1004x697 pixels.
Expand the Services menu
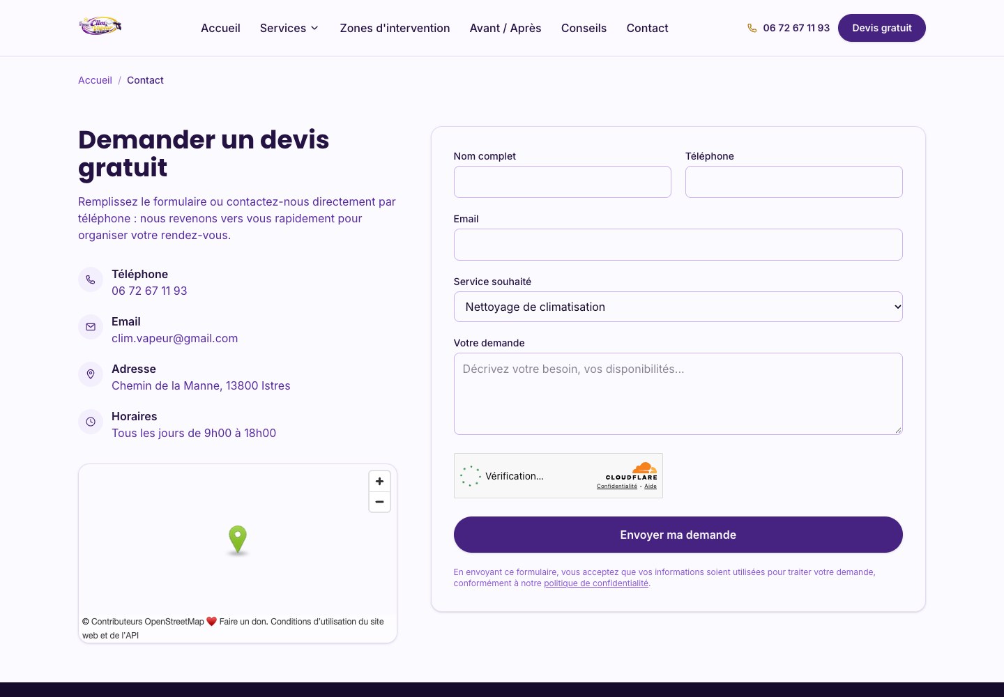[289, 28]
